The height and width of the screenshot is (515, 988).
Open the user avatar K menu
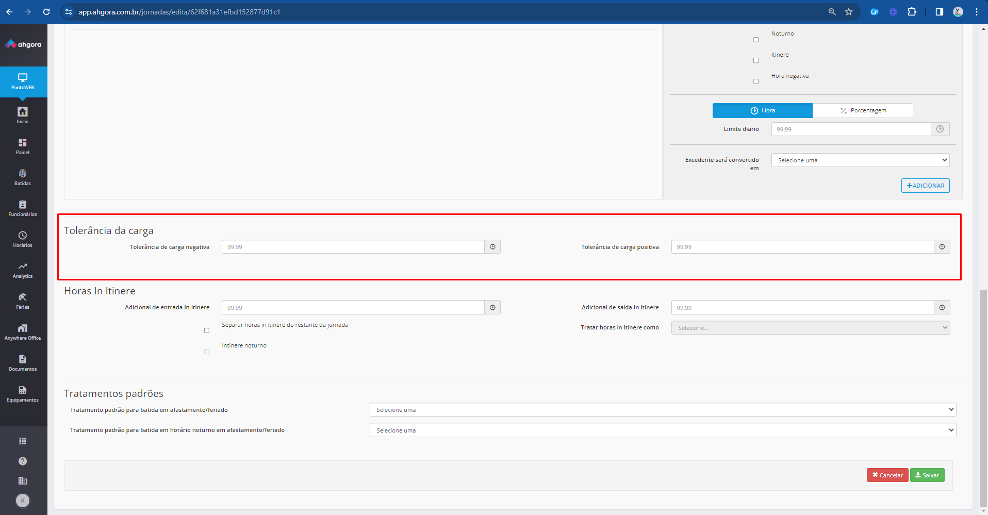(23, 501)
